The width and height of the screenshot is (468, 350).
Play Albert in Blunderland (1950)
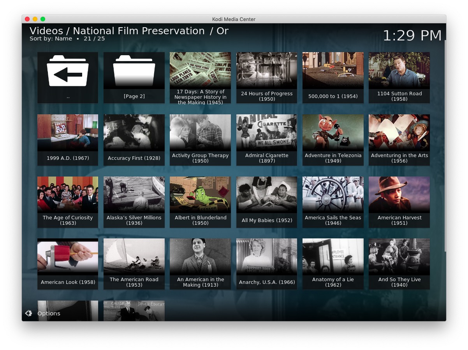[x=200, y=202]
